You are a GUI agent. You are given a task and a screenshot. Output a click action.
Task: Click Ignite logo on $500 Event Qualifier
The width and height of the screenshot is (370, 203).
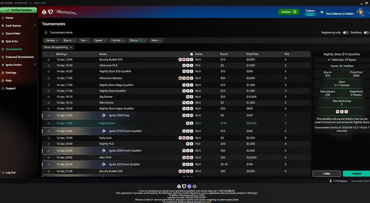tap(104, 150)
